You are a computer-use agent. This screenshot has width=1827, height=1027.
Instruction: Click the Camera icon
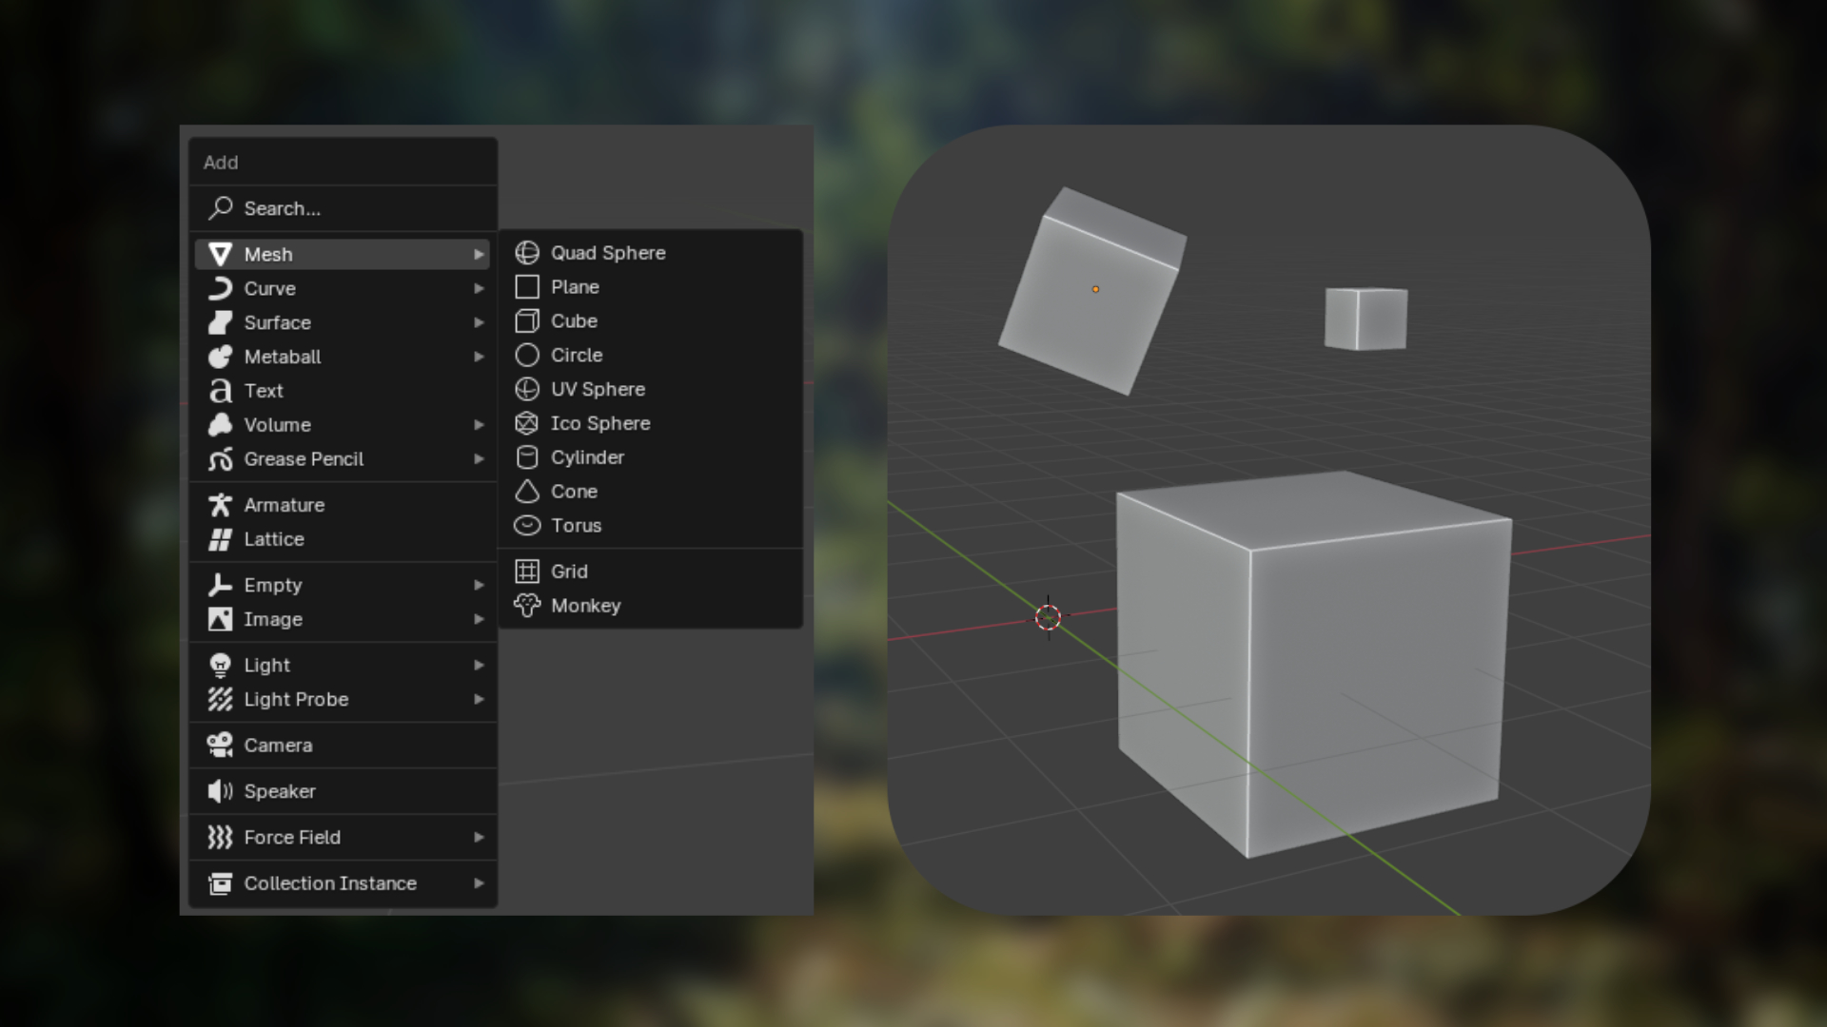(220, 745)
